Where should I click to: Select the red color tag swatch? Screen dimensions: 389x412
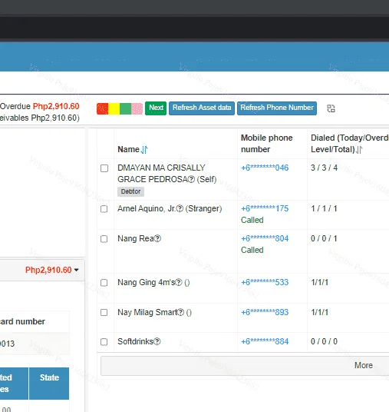click(102, 109)
